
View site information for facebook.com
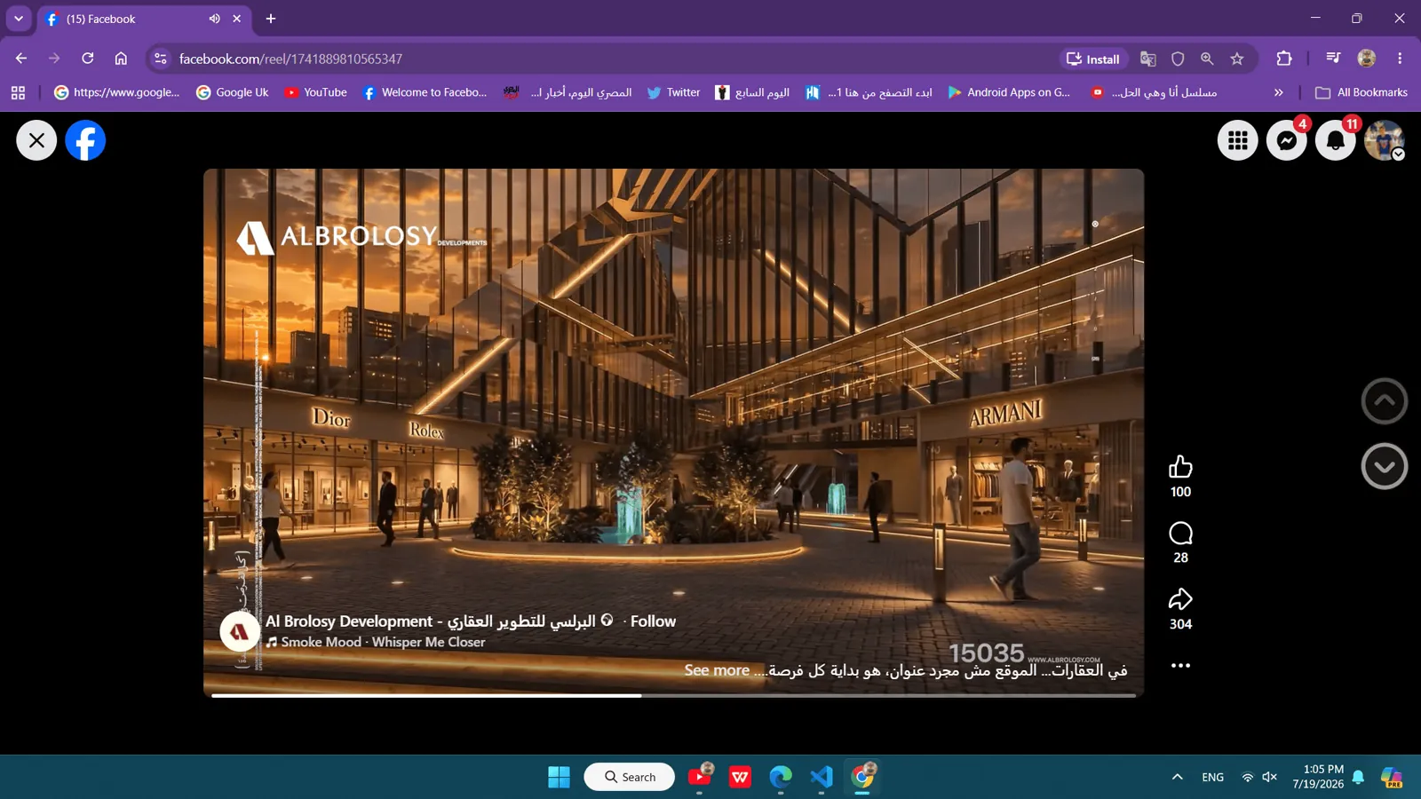tap(161, 59)
